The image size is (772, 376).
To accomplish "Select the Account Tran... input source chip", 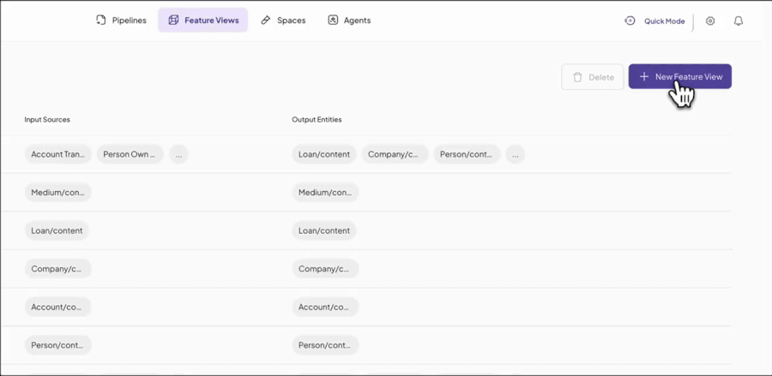I will (58, 154).
